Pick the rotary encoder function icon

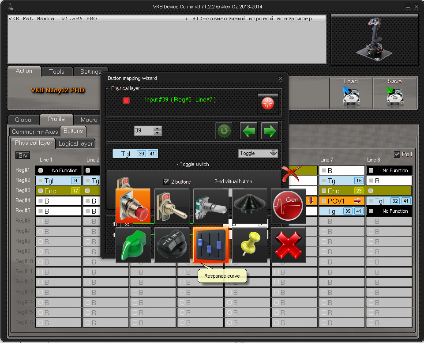tap(210, 206)
